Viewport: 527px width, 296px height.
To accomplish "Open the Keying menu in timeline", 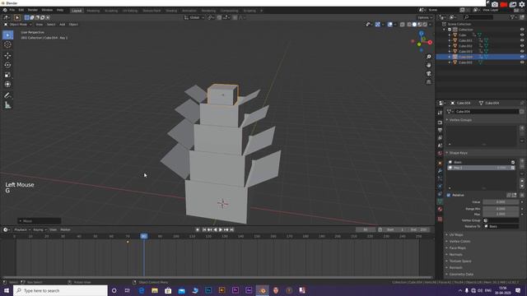I will click(x=40, y=230).
